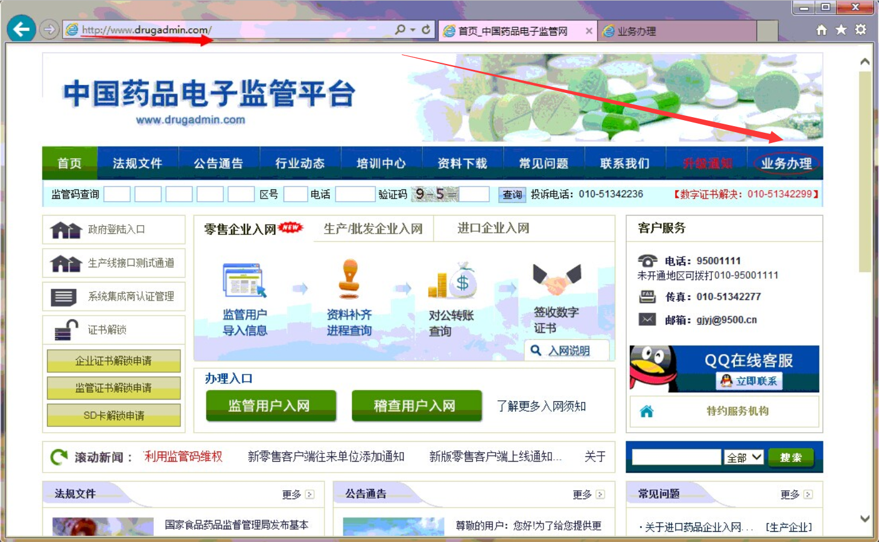The image size is (879, 542).
Task: Click the 监管用户入网 green button
Action: pos(270,406)
